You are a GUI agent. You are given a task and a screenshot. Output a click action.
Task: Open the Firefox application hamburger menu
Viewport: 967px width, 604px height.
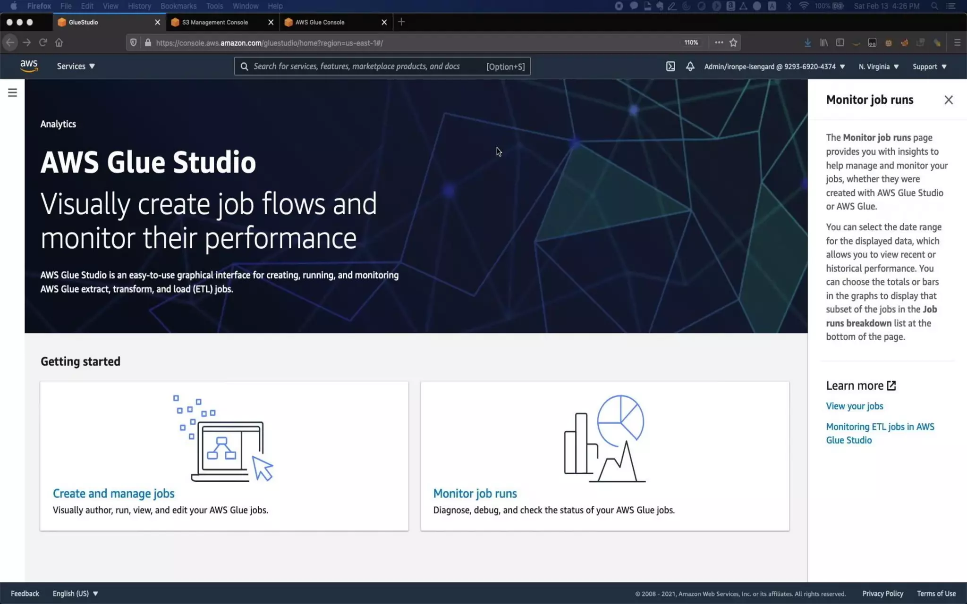[x=958, y=42]
